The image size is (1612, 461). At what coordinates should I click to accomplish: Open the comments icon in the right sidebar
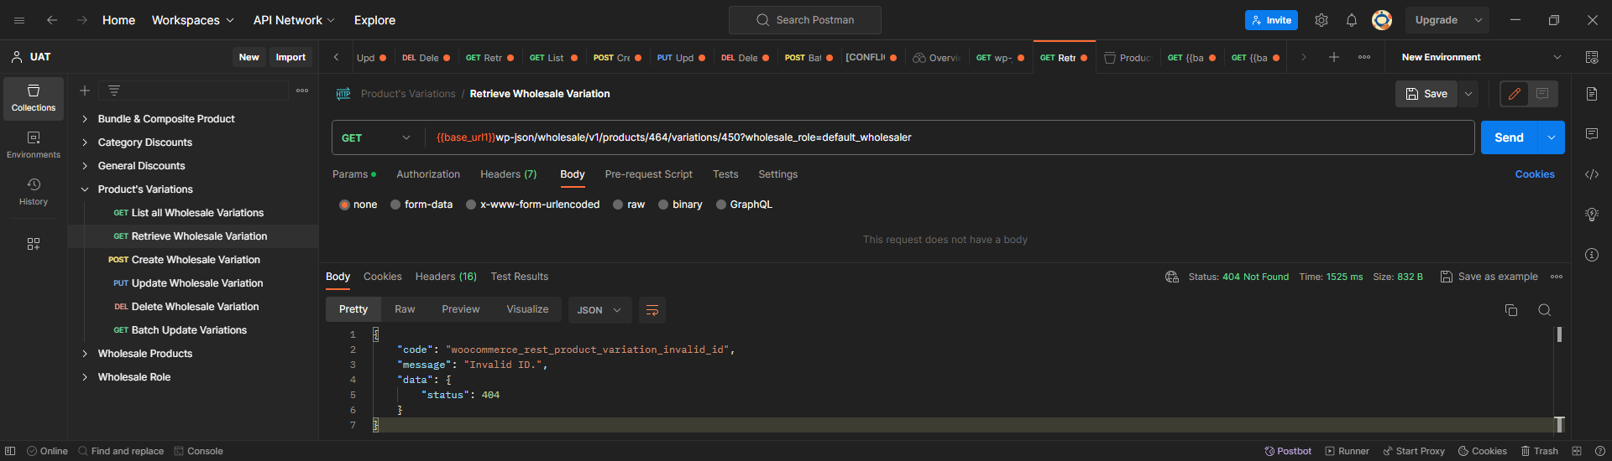[x=1592, y=134]
